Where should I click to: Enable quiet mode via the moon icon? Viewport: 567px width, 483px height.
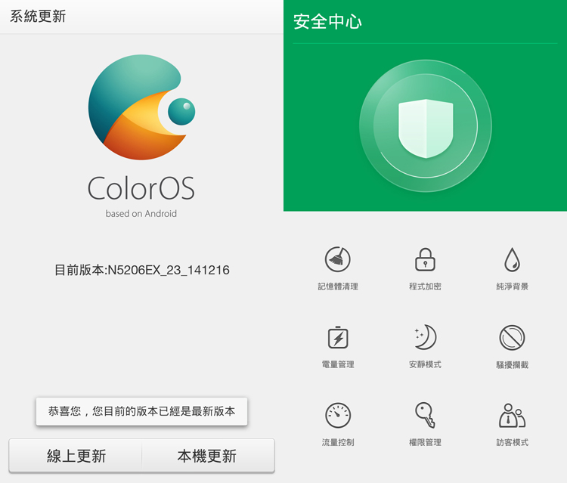coord(425,337)
